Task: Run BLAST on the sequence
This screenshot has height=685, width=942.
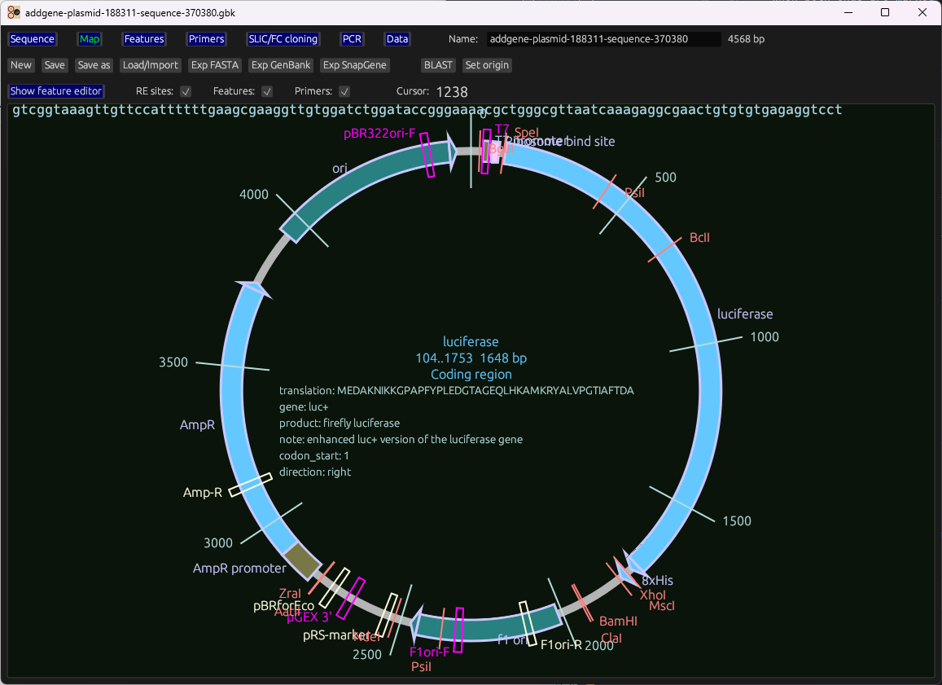Action: pos(438,65)
